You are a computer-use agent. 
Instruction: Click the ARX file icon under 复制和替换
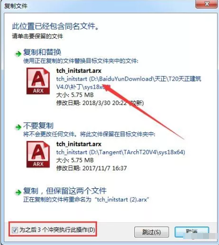(38, 81)
